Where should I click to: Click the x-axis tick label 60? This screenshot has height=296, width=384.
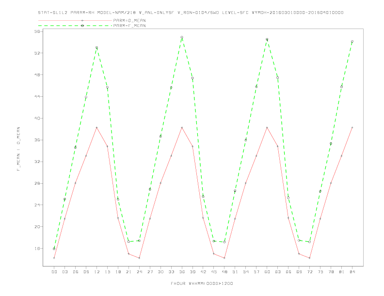pyautogui.click(x=267, y=272)
